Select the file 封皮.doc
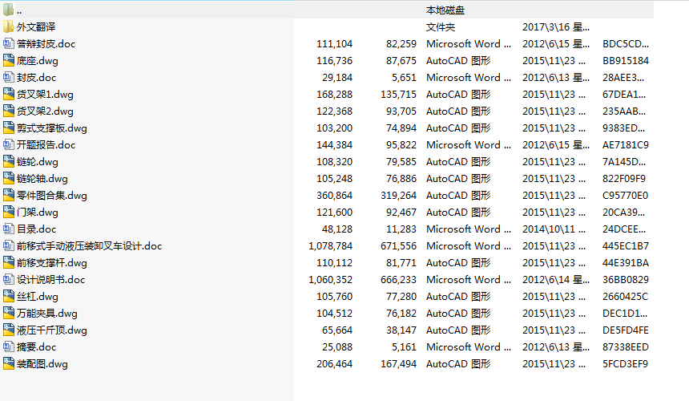The image size is (689, 401). [36, 78]
